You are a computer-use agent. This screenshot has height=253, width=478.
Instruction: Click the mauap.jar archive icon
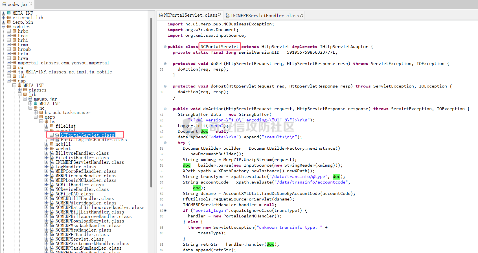point(30,99)
